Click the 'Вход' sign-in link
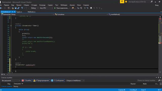The height and width of the screenshot is (91, 162). click(157, 5)
